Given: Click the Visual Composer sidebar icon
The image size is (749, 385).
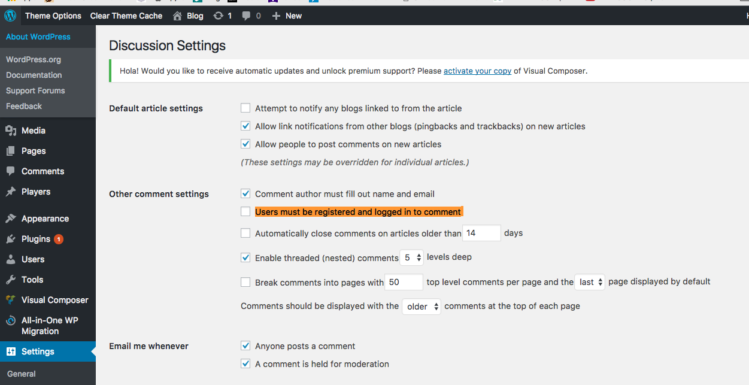Looking at the screenshot, I should [x=11, y=300].
